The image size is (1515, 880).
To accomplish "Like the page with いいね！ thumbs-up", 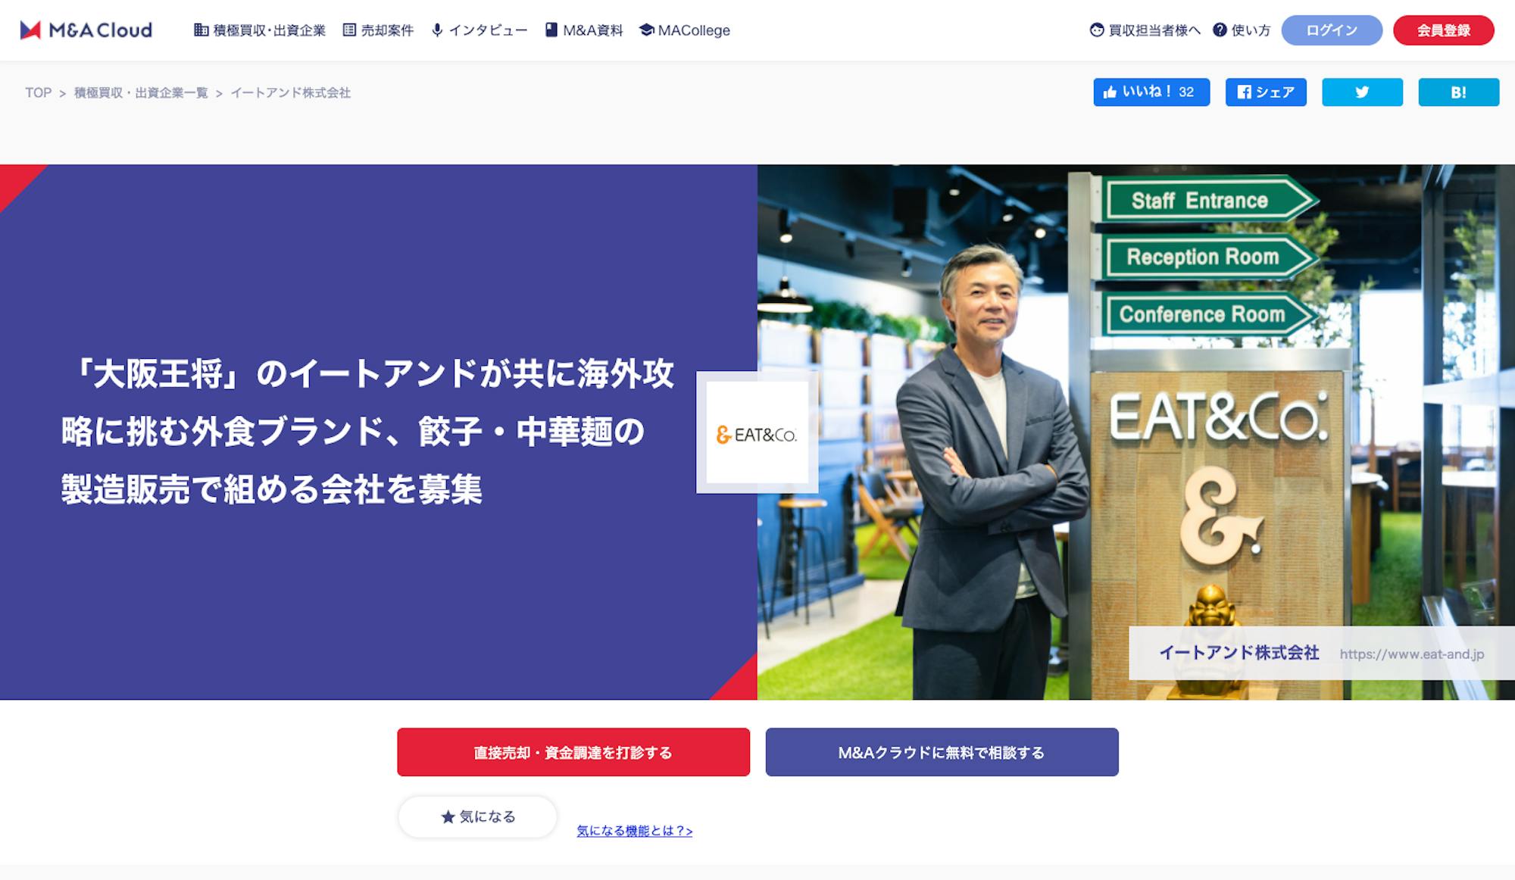I will [1151, 92].
